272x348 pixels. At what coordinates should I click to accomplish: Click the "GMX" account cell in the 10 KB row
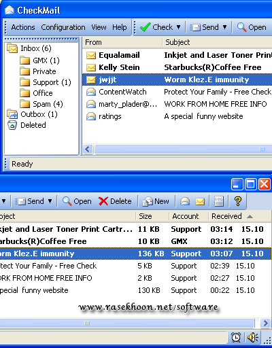(x=179, y=241)
